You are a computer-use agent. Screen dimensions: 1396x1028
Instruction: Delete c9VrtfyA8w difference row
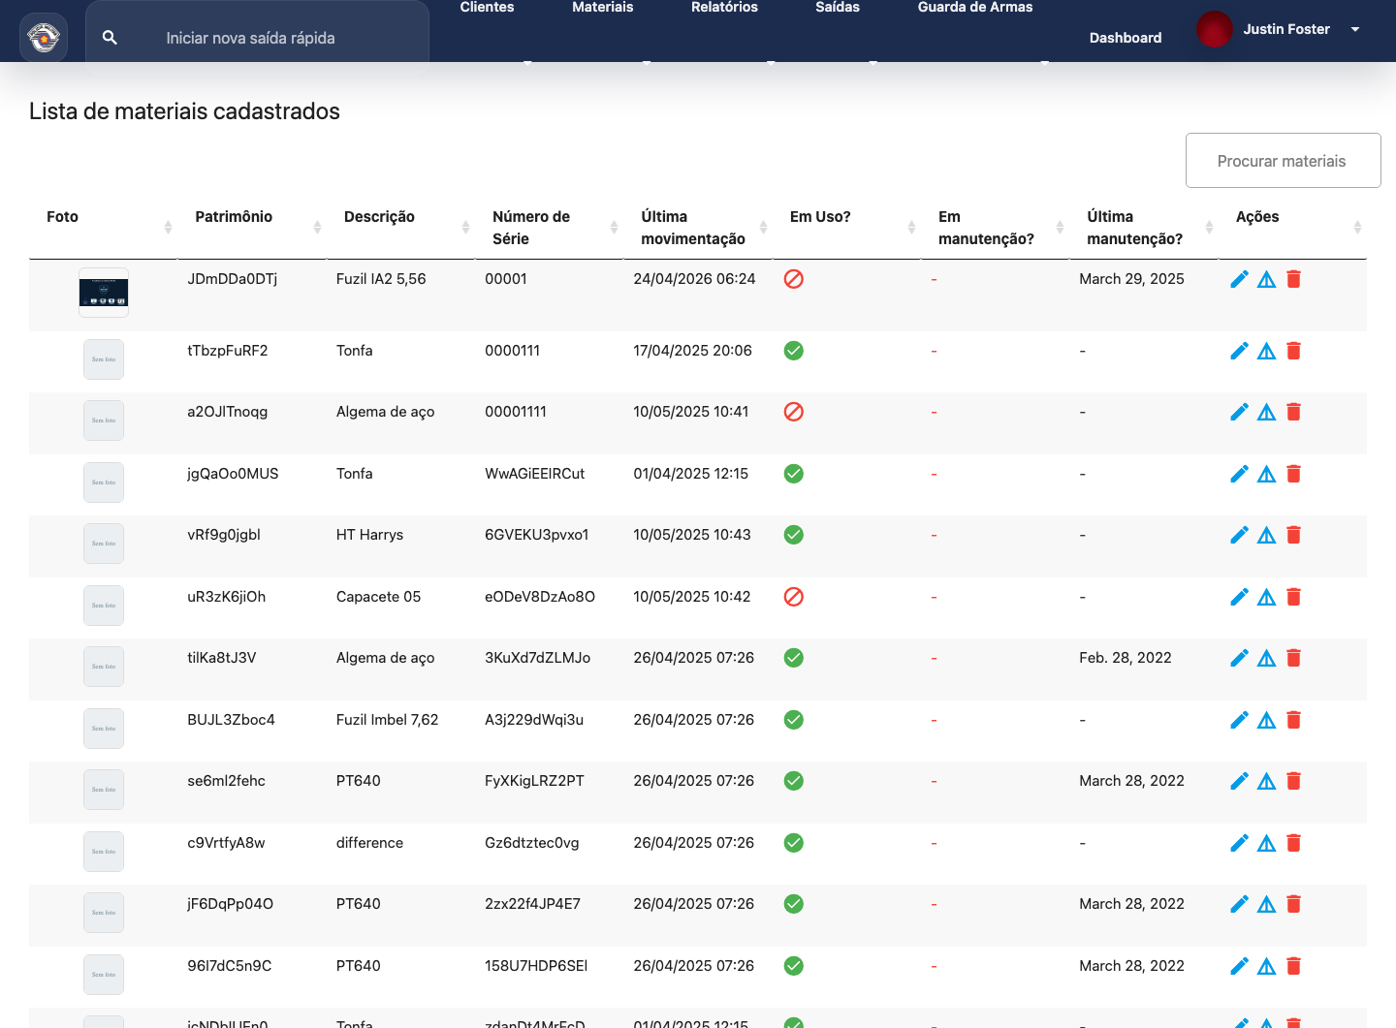tap(1293, 843)
